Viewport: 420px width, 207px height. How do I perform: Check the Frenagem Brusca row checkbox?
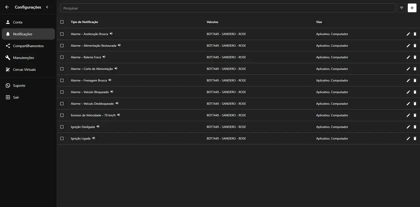(x=62, y=80)
